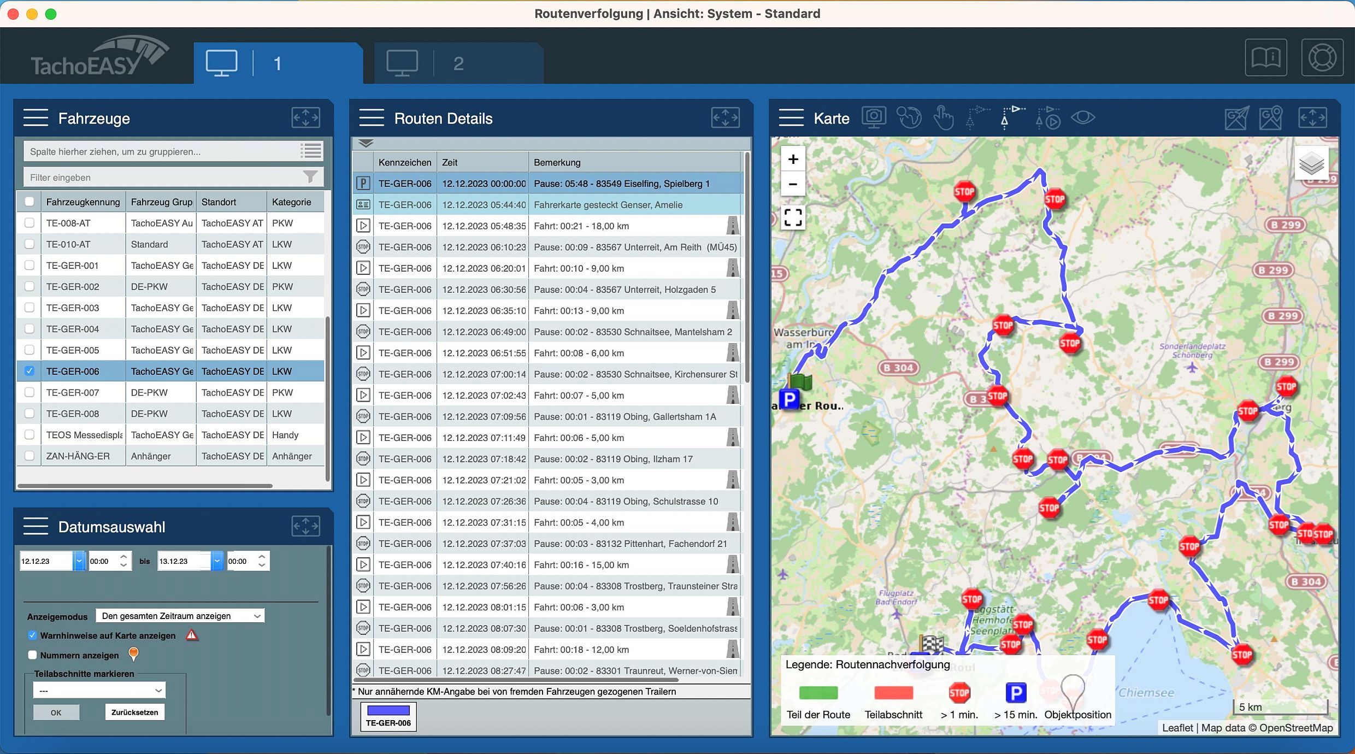Switch to monitor tab 2
The width and height of the screenshot is (1355, 754).
tap(458, 63)
